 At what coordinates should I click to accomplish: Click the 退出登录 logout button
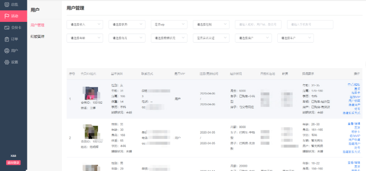click(13, 162)
